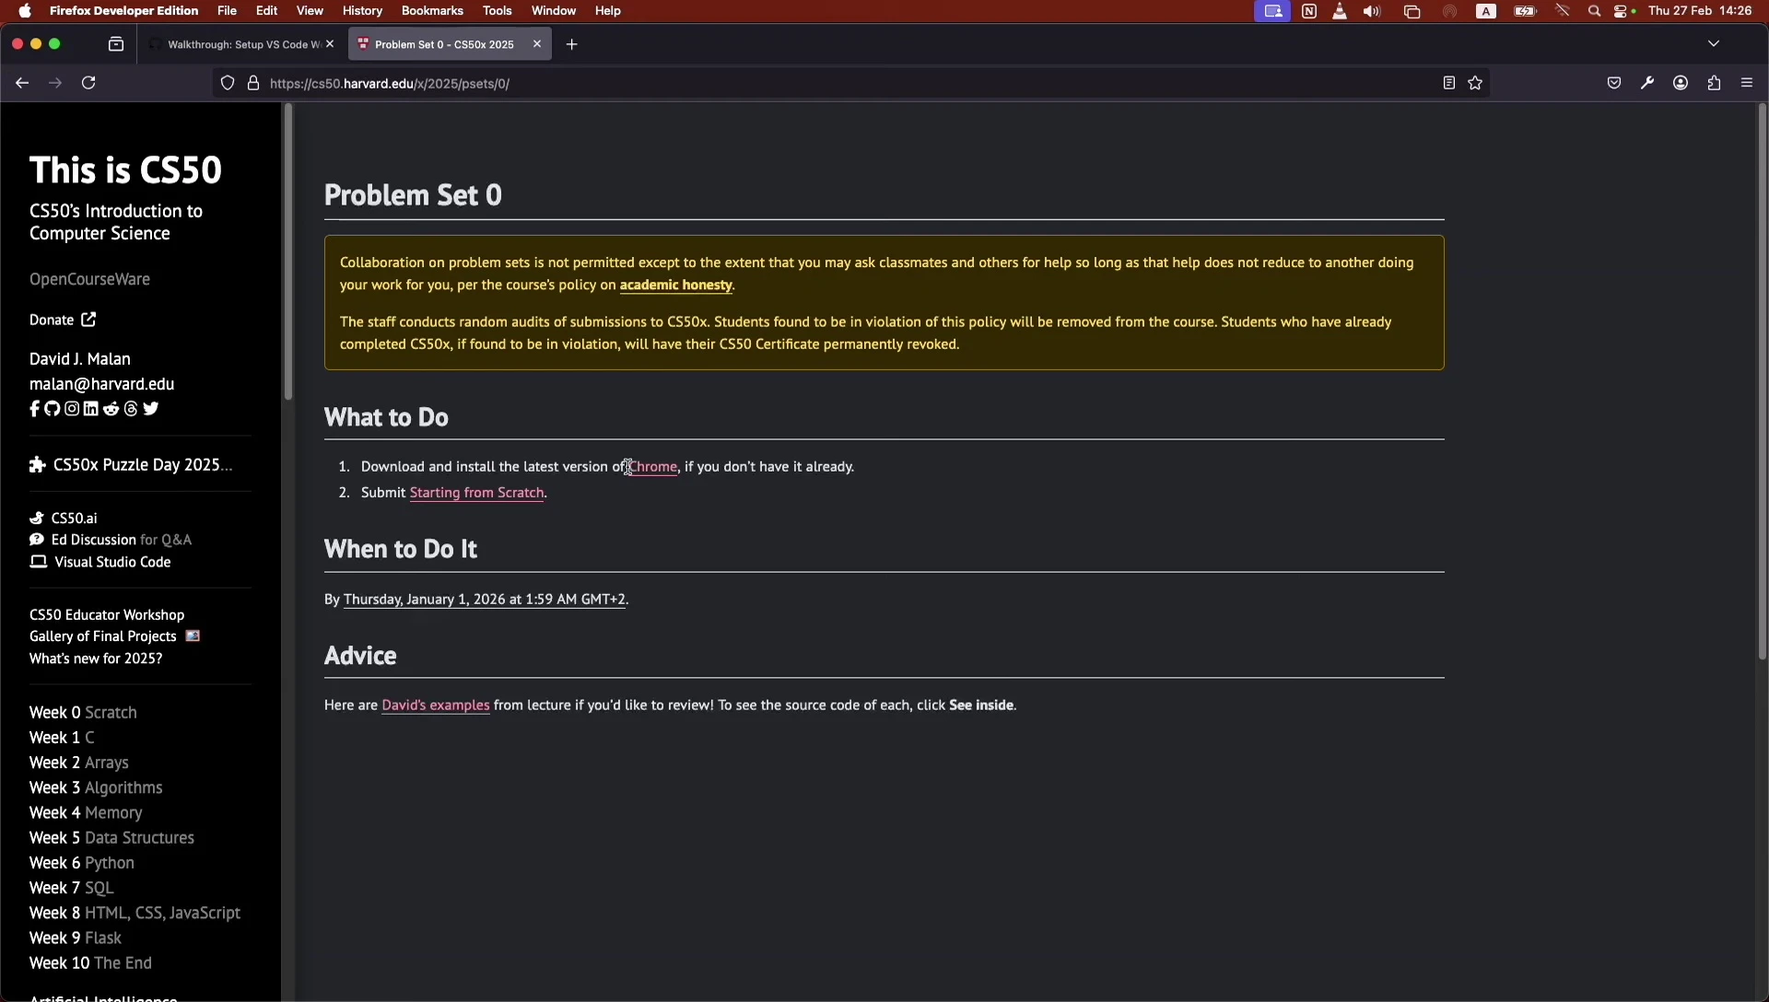Open the Starting from Scratch link
1769x1002 pixels.
[x=476, y=493]
